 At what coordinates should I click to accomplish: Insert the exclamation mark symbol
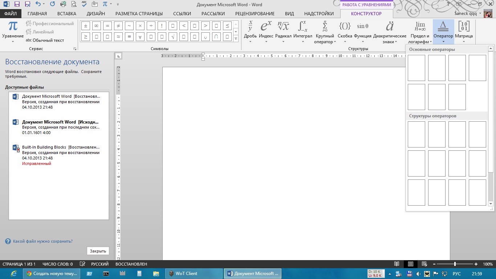[x=162, y=26]
